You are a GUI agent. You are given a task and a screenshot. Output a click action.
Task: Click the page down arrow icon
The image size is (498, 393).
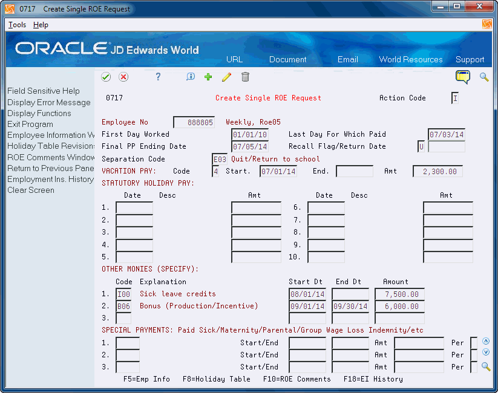(x=486, y=352)
